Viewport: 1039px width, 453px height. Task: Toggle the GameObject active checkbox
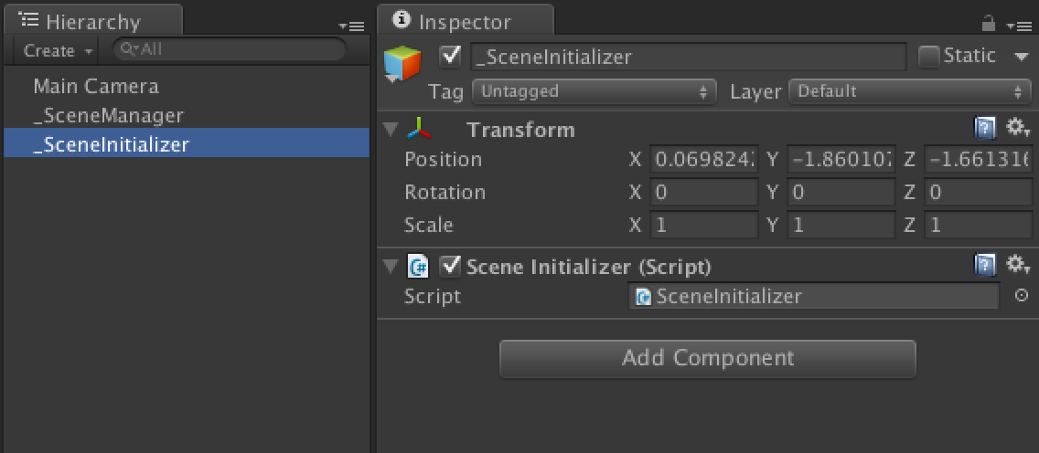[450, 57]
